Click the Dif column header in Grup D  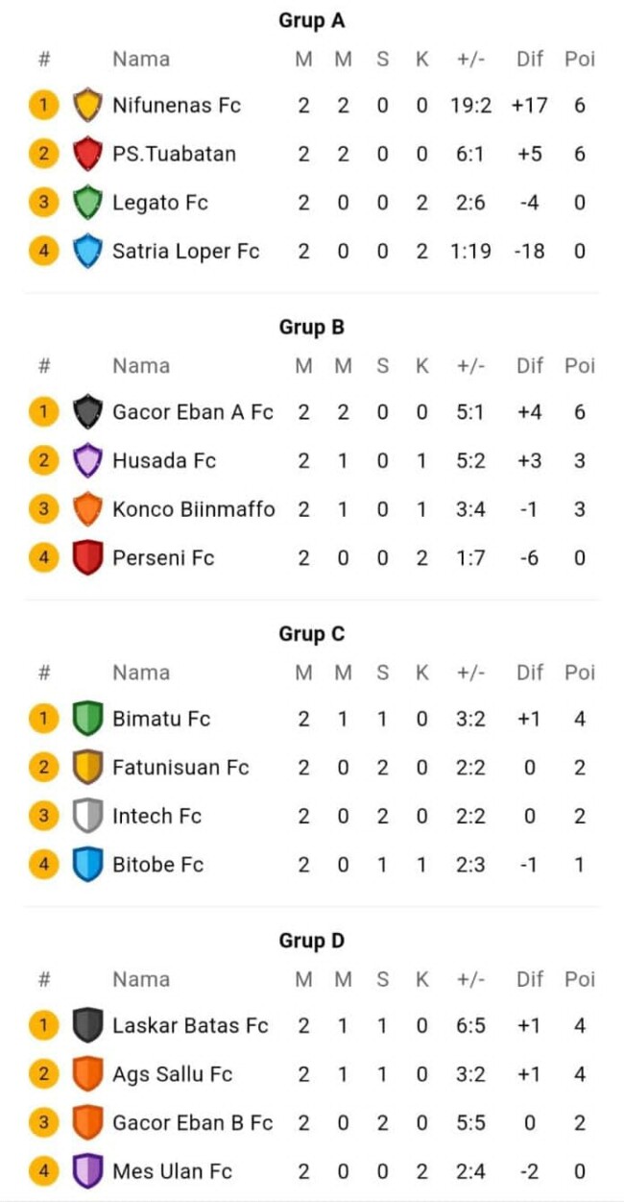pyautogui.click(x=530, y=979)
